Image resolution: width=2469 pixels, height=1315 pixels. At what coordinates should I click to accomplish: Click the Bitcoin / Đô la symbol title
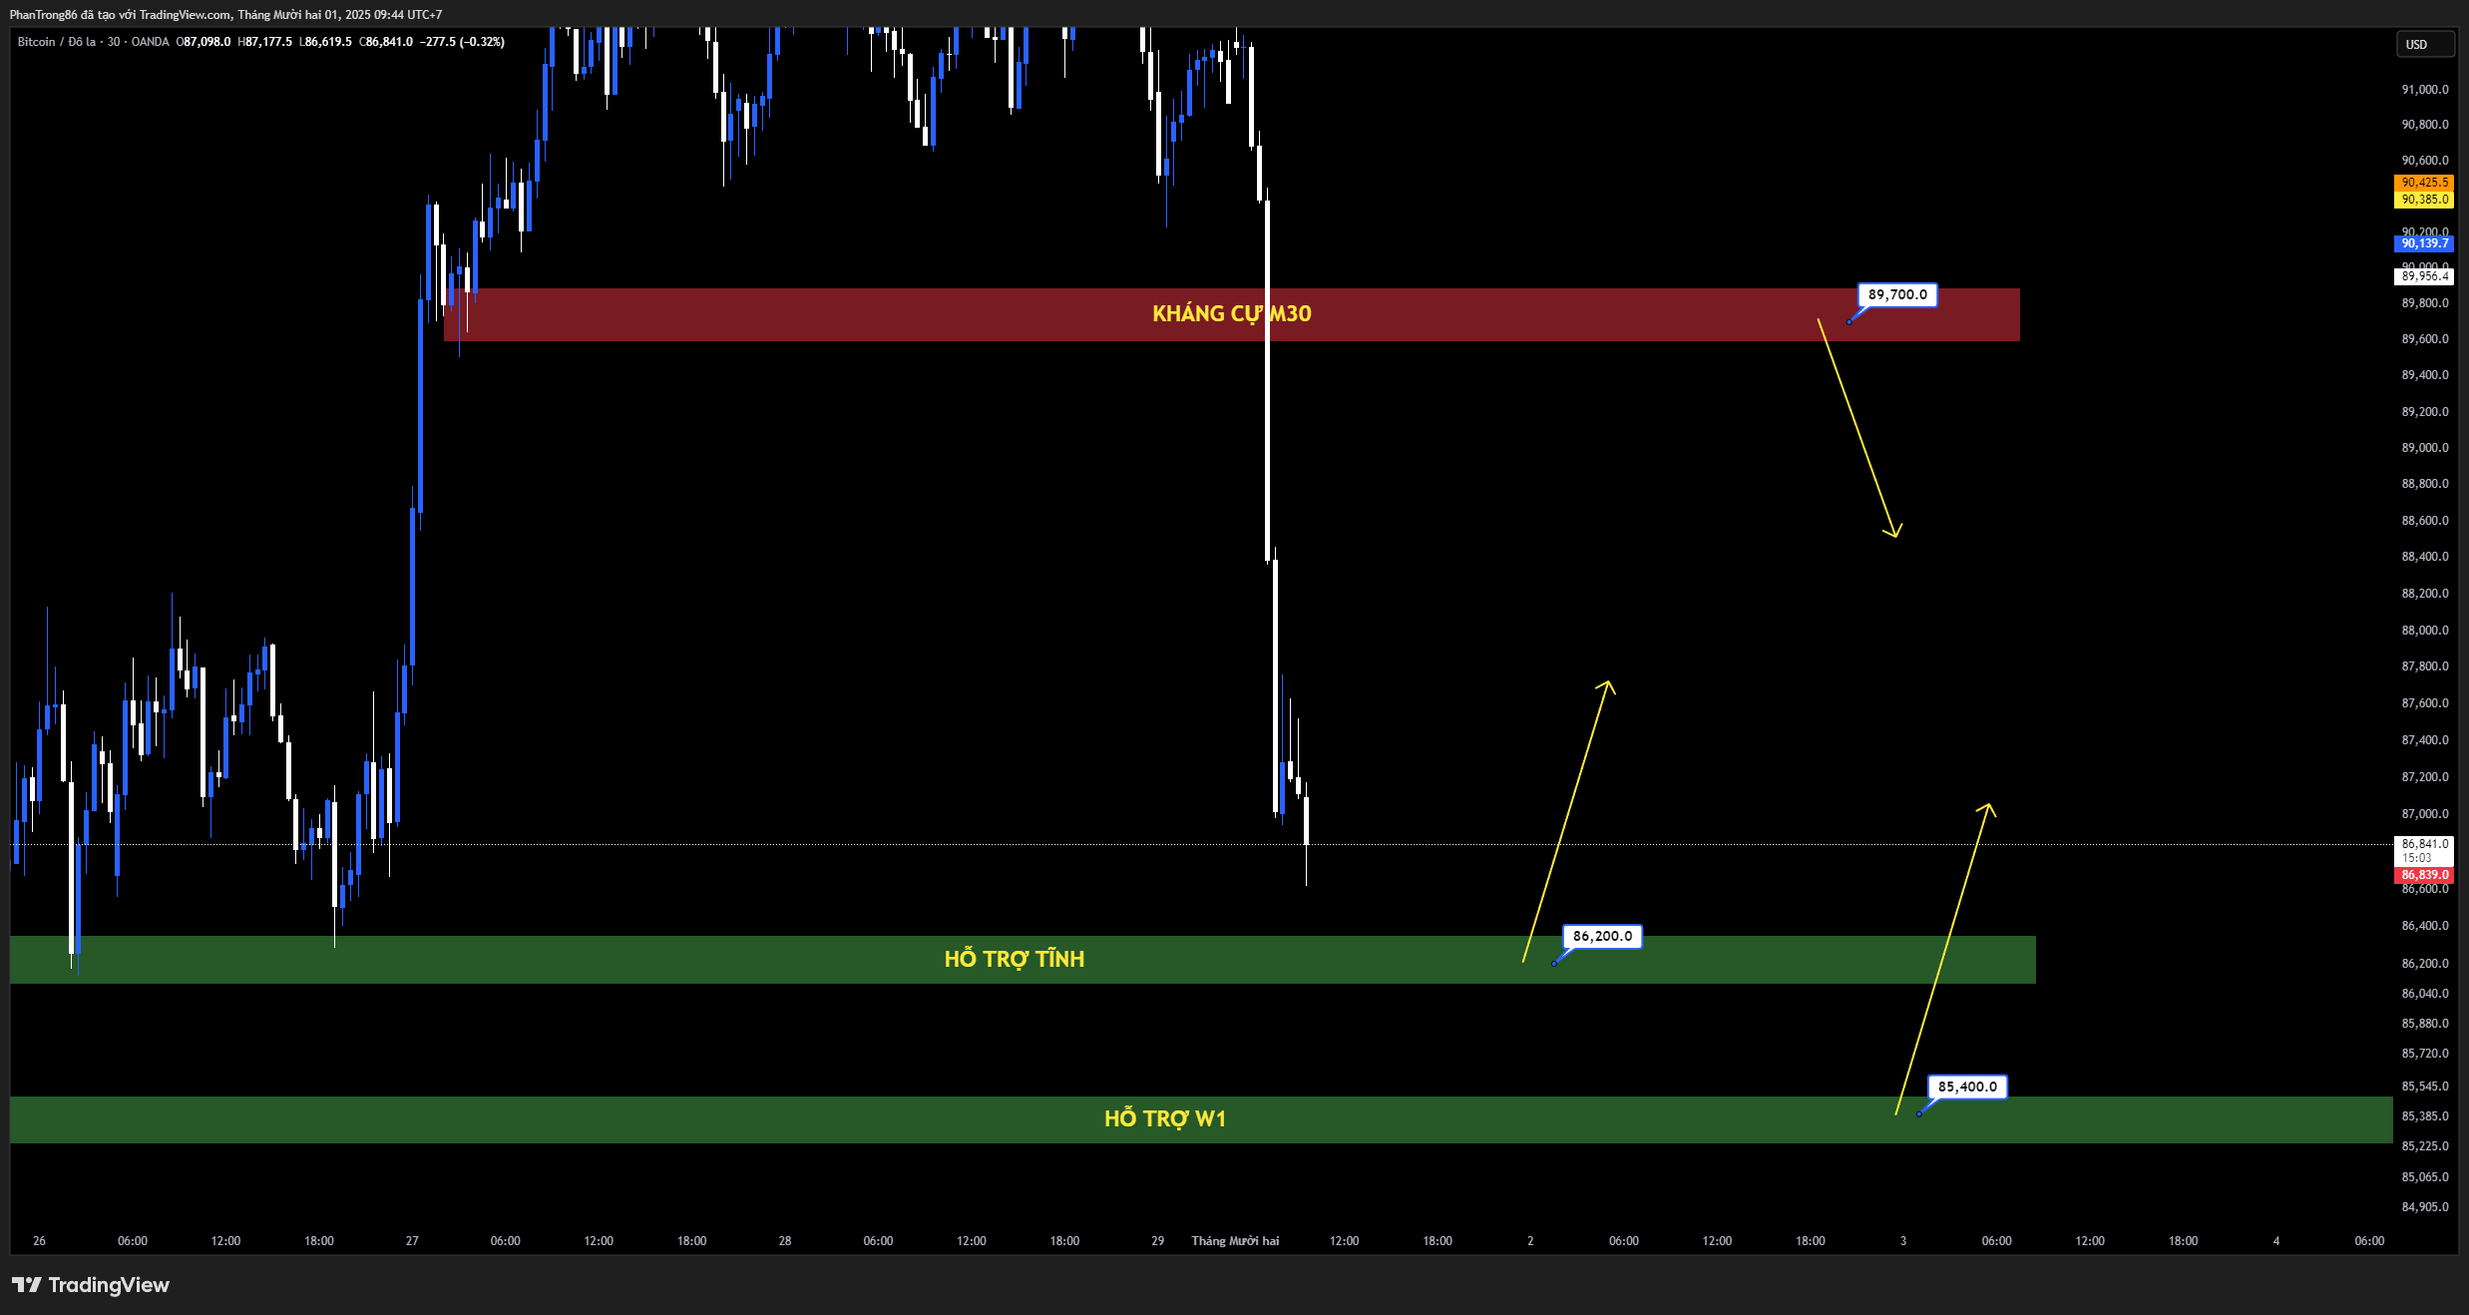click(58, 42)
